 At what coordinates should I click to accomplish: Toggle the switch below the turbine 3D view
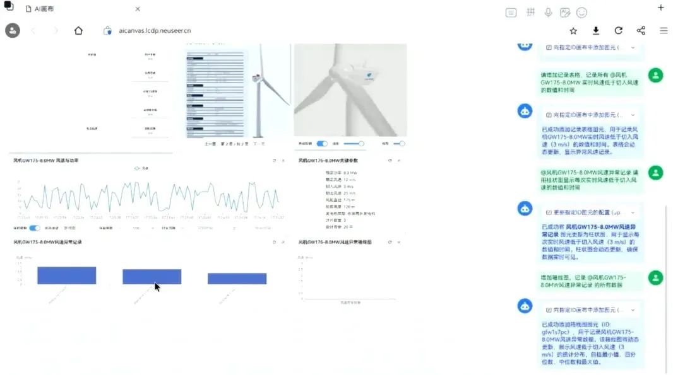coord(322,144)
